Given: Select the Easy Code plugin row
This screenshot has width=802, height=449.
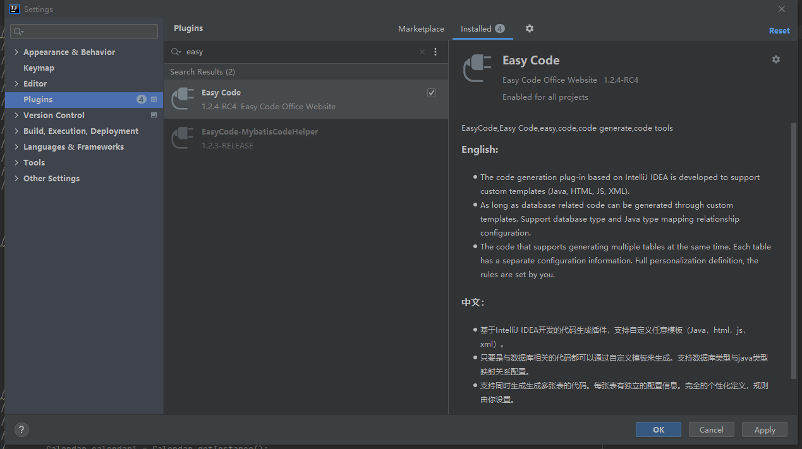Looking at the screenshot, I should pyautogui.click(x=306, y=99).
